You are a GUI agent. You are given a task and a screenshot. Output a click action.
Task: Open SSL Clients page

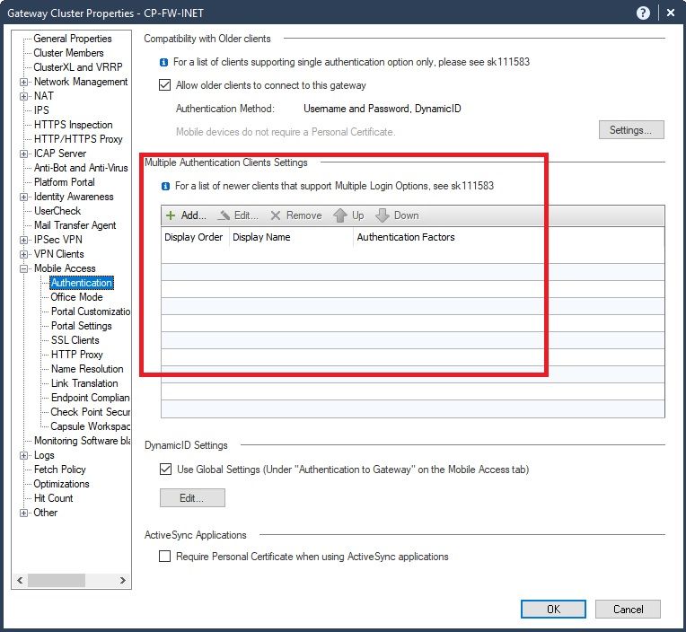coord(75,340)
